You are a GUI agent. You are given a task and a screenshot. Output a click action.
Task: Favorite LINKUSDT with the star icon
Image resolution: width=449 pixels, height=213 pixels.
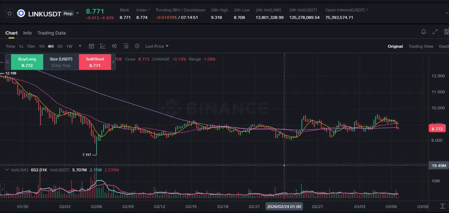(x=10, y=13)
